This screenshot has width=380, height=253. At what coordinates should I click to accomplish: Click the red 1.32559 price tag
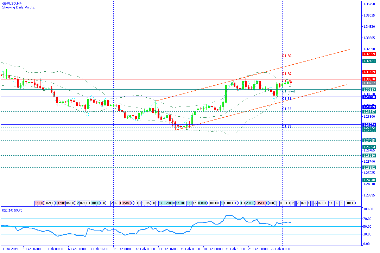[x=369, y=54]
